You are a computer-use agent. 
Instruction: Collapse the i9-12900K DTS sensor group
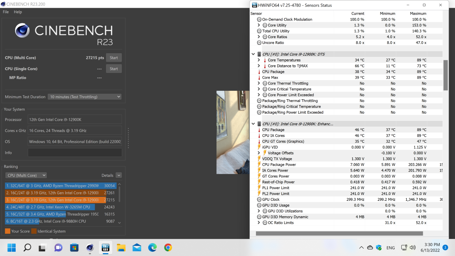point(253,54)
